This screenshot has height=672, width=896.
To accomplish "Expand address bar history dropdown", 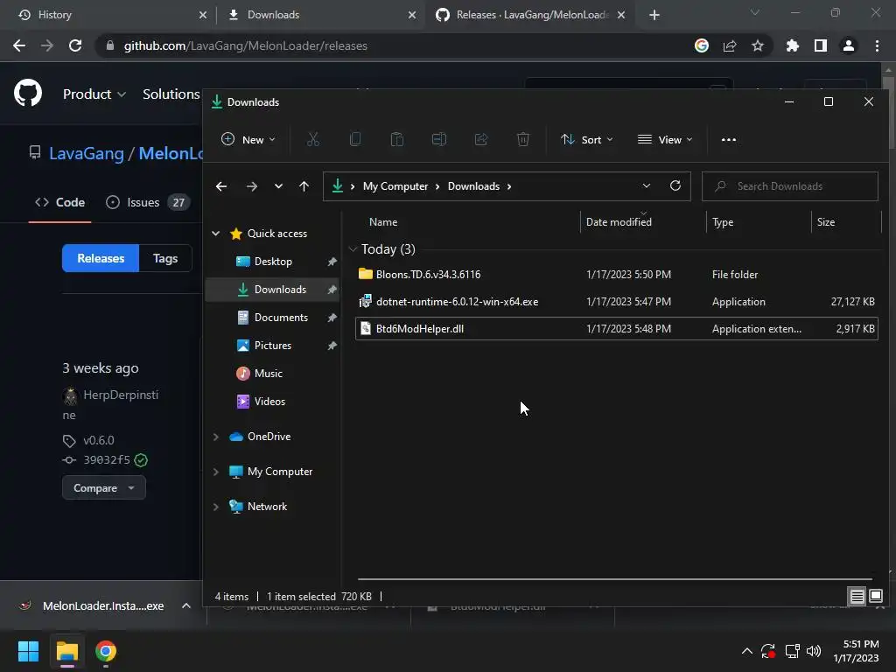I will point(647,185).
